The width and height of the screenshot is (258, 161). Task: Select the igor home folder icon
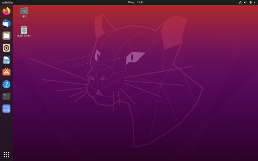tap(24, 10)
